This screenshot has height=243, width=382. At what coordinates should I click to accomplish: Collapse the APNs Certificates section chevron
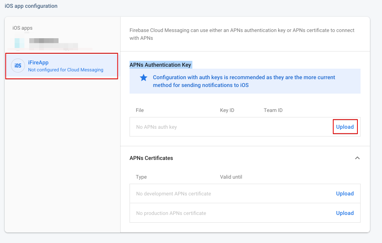[x=357, y=158]
